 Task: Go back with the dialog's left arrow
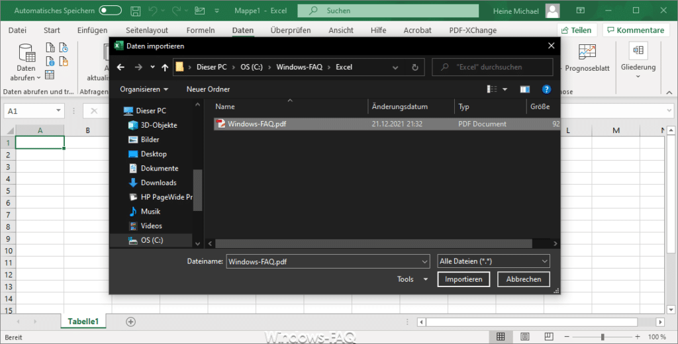coord(121,67)
